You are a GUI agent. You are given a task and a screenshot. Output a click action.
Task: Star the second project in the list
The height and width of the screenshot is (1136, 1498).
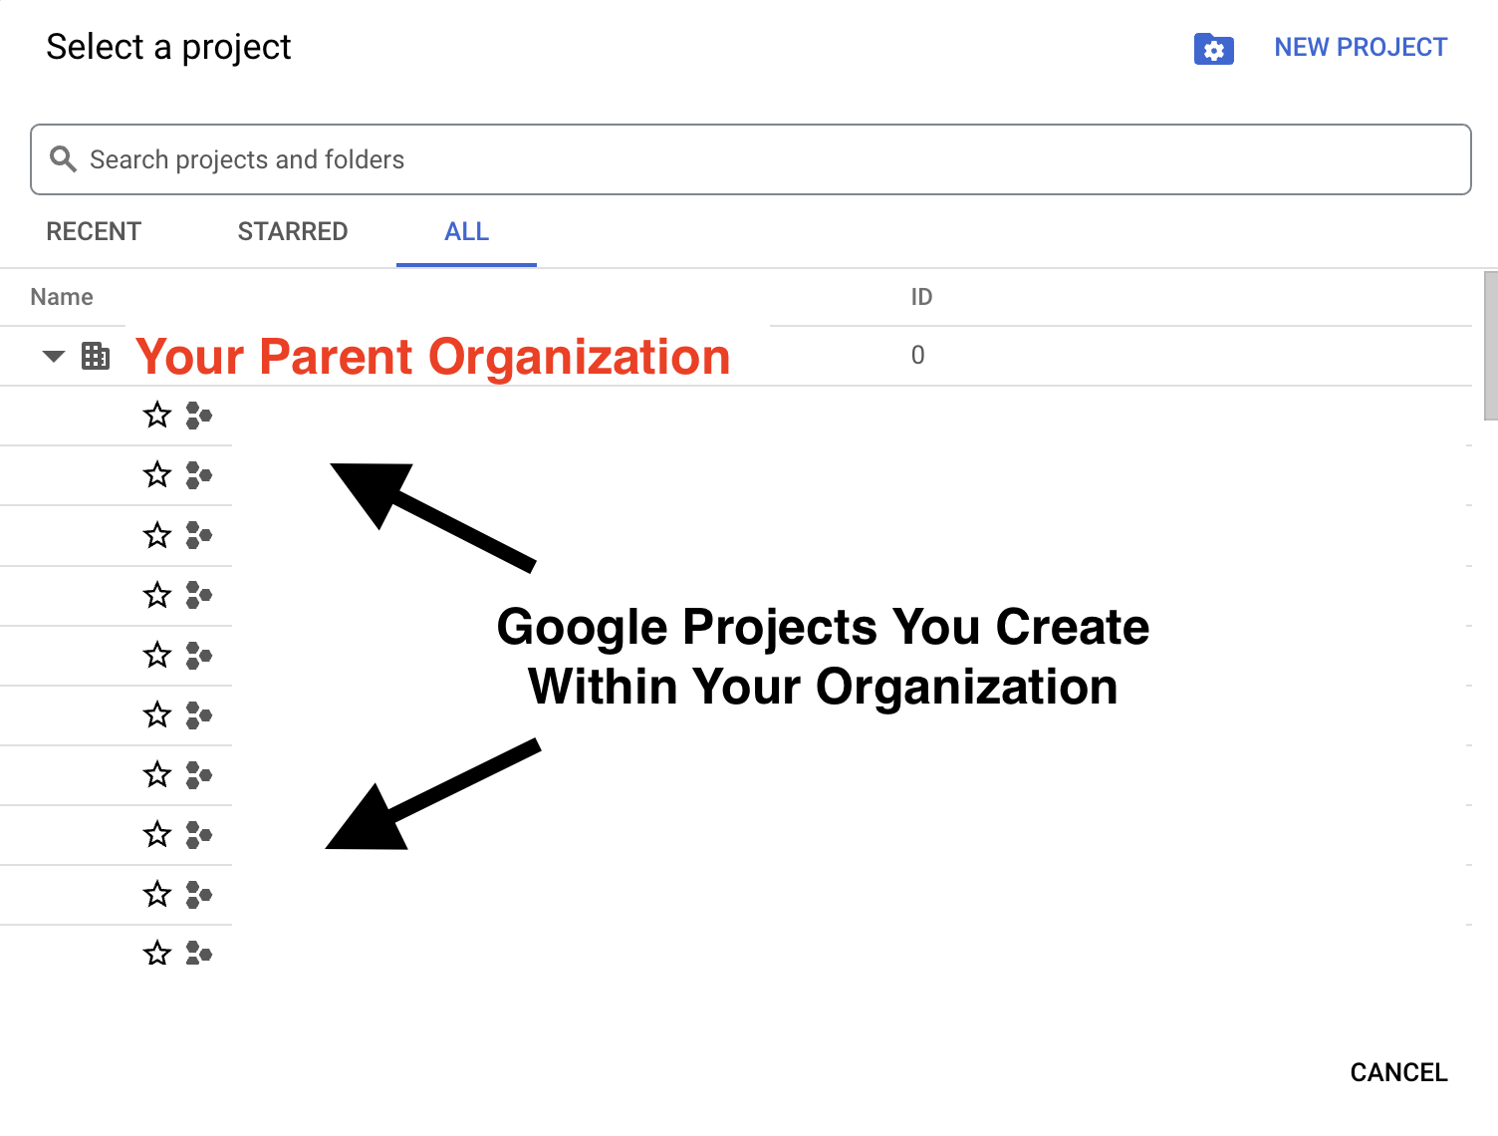coord(157,474)
